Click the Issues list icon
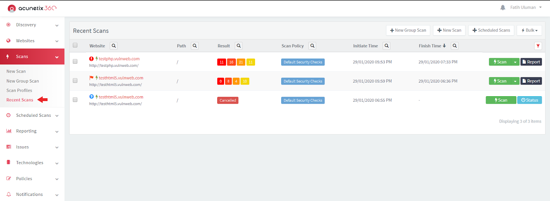 pyautogui.click(x=9, y=147)
